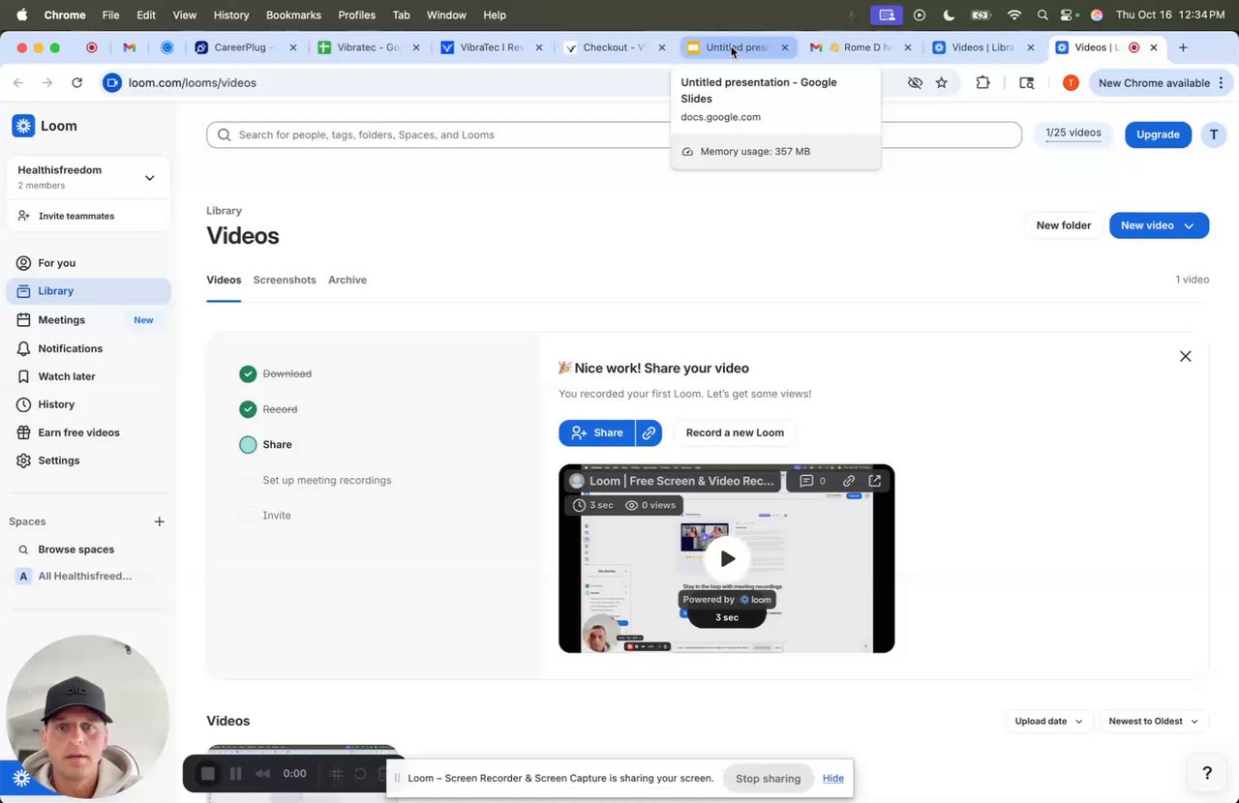Open the For you sidebar page
The width and height of the screenshot is (1239, 803).
coord(89,263)
